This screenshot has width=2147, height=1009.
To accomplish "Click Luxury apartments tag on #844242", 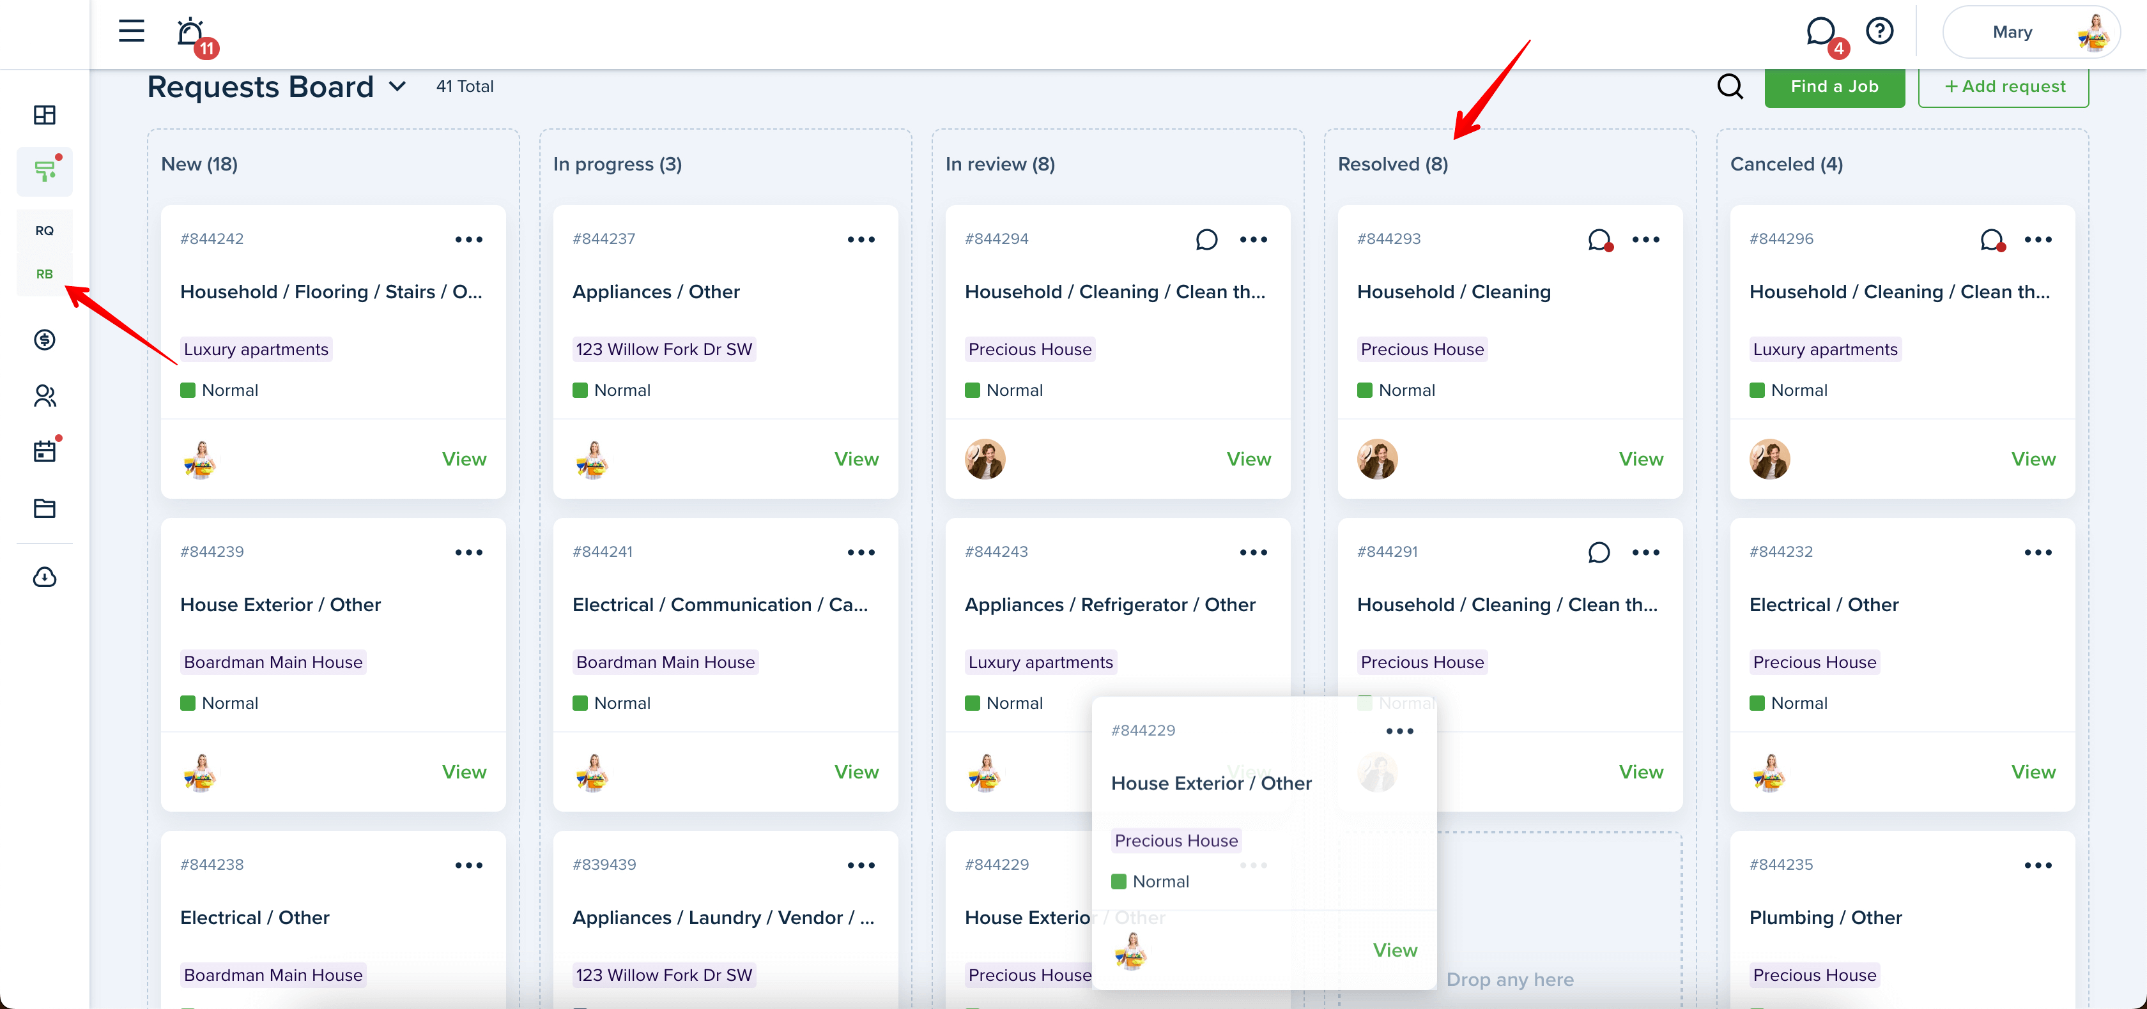I will pyautogui.click(x=256, y=349).
